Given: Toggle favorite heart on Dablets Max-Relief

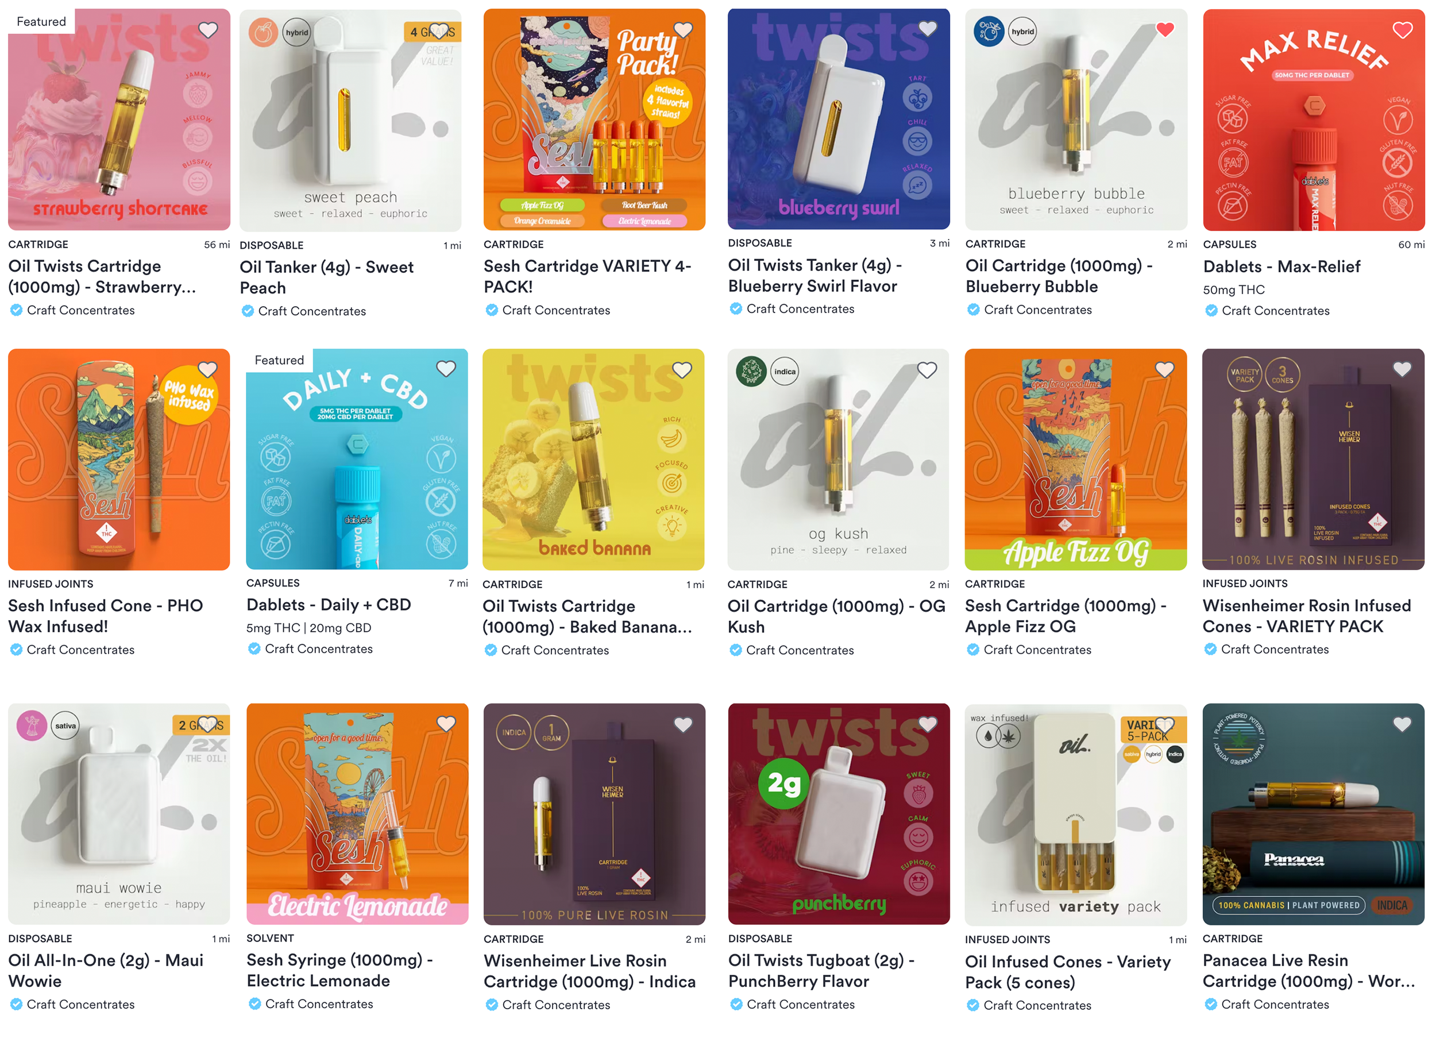Looking at the screenshot, I should 1403,30.
